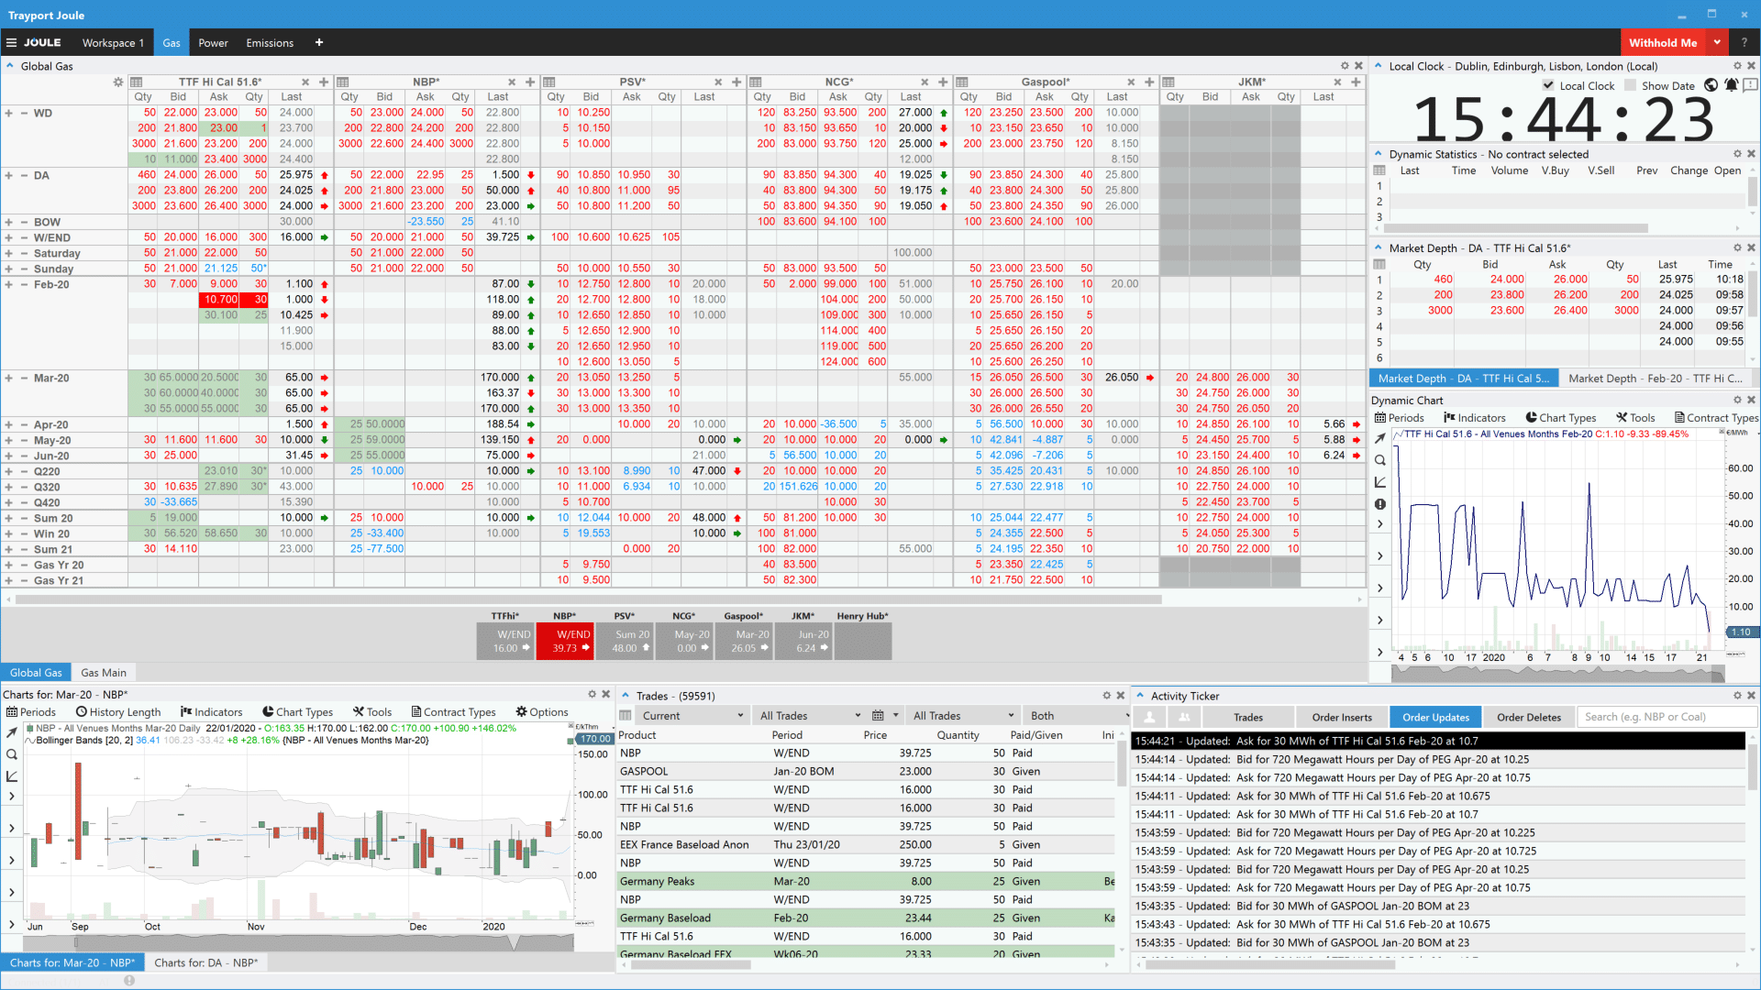Click the world time zone globe icon
The image size is (1761, 990).
(1711, 85)
